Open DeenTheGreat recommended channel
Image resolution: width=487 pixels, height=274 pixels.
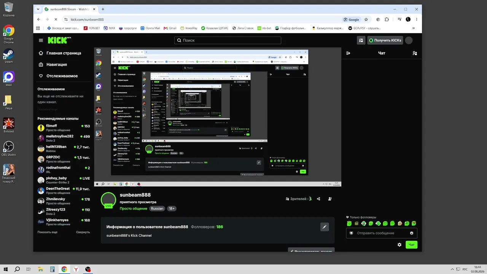coord(64,190)
